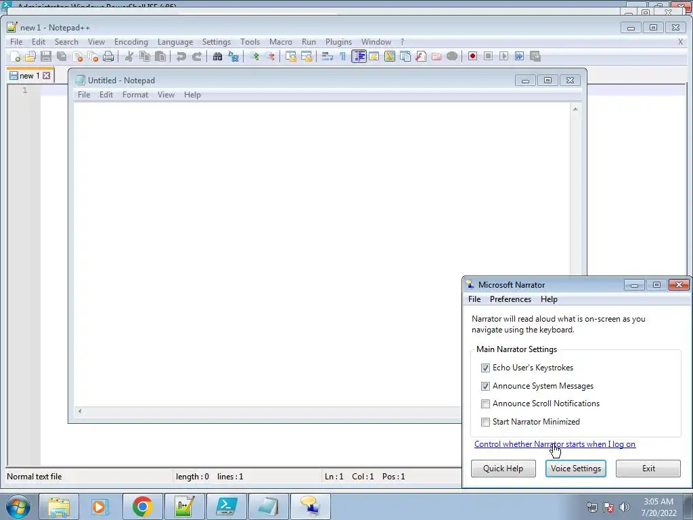Open the View menu in Notepad window
Image resolution: width=693 pixels, height=520 pixels.
point(166,95)
